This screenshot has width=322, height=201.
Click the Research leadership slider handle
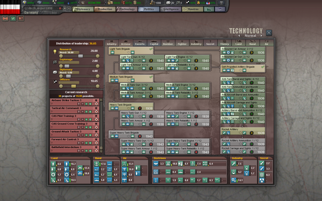coord(80,56)
